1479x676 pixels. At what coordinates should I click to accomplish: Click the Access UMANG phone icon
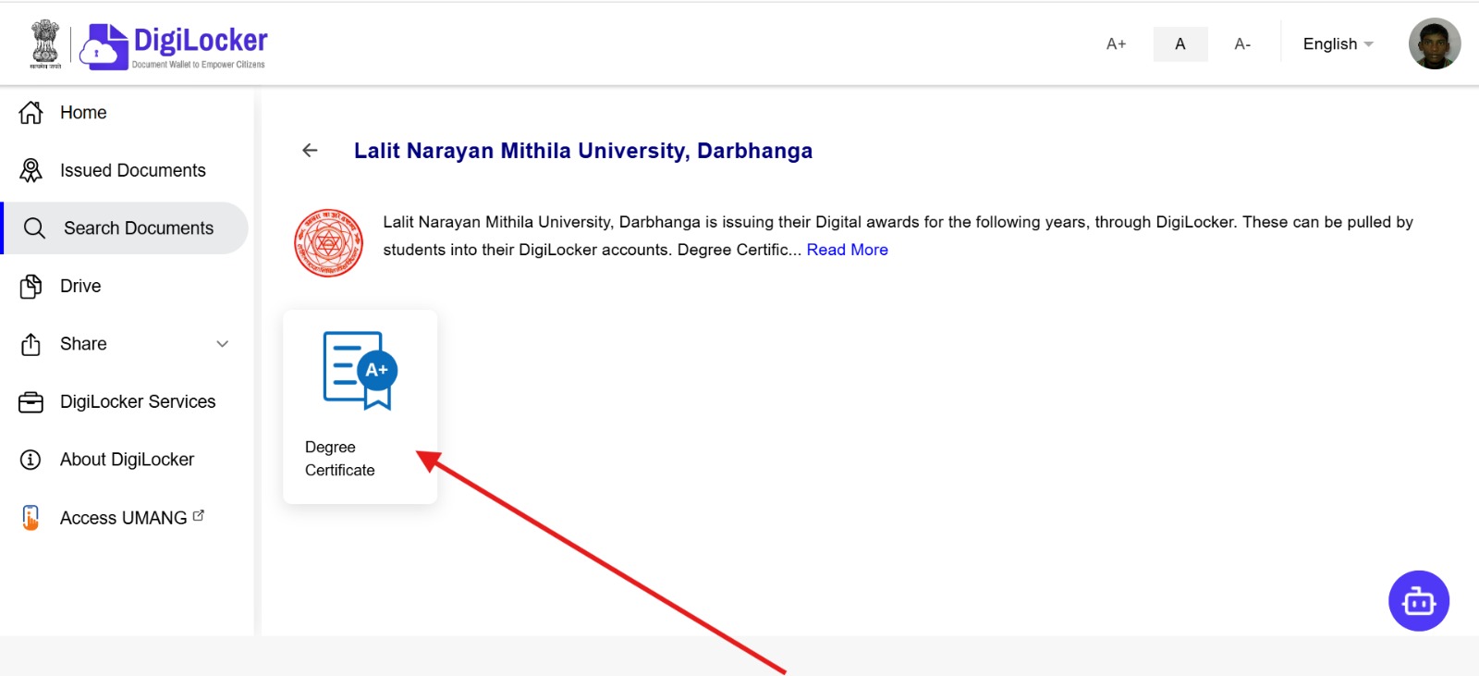[x=31, y=518]
